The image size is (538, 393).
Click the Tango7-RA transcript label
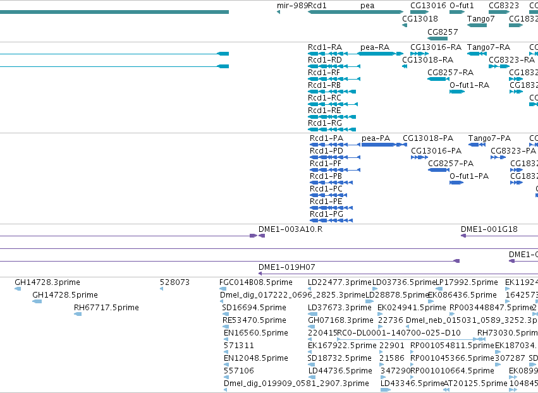(489, 47)
